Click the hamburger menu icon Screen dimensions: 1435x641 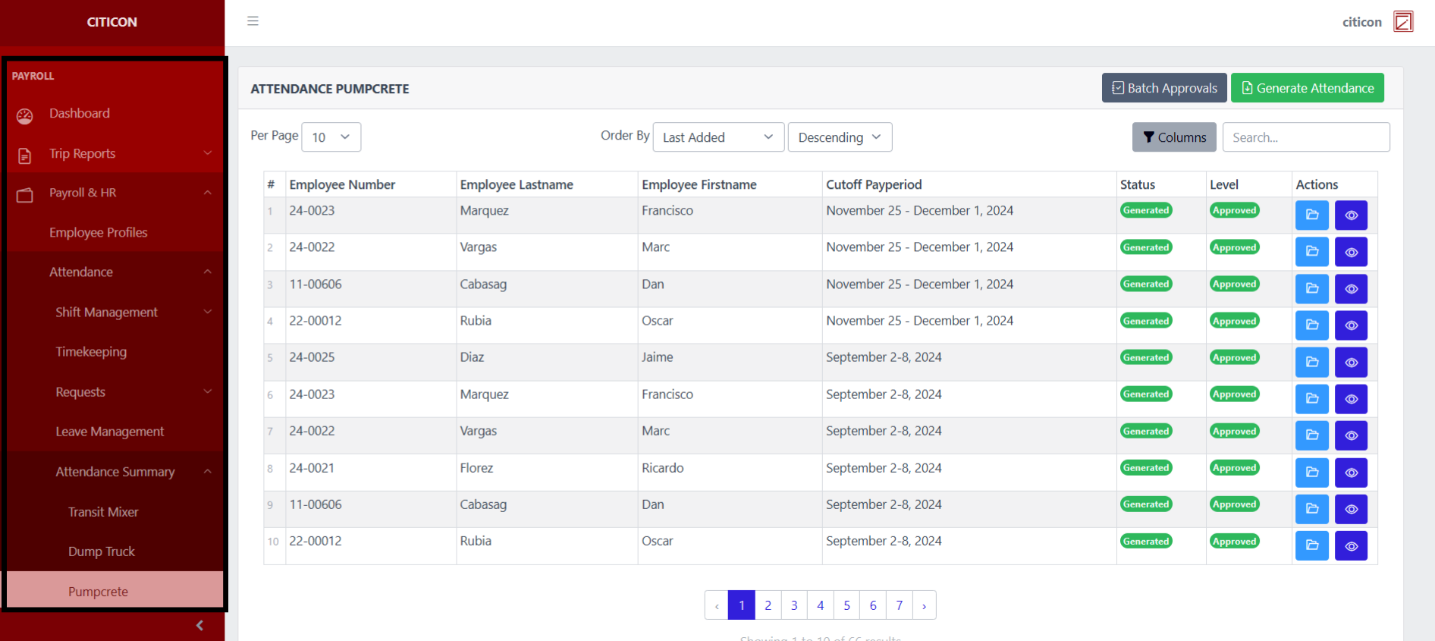pyautogui.click(x=253, y=21)
